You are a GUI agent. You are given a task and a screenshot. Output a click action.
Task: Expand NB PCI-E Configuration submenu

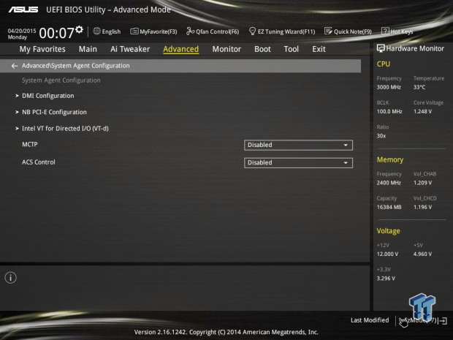coord(54,112)
